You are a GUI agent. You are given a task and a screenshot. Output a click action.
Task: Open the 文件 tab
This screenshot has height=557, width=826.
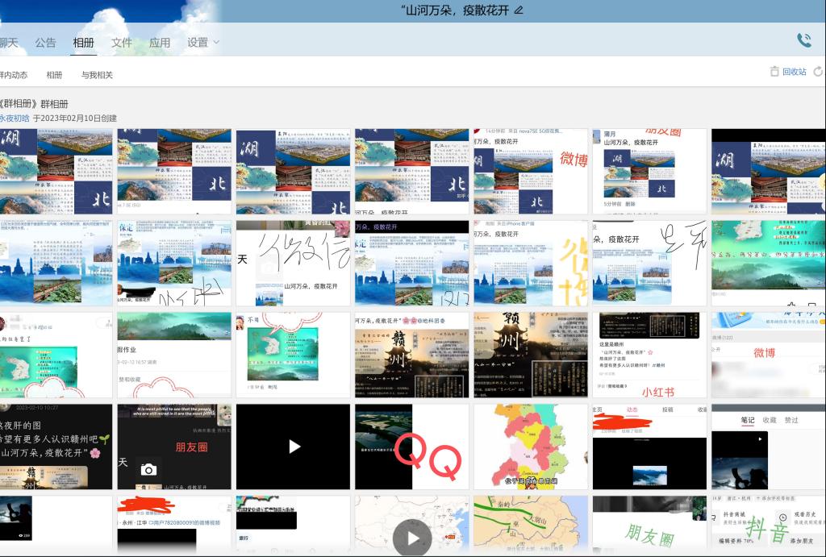tap(122, 43)
